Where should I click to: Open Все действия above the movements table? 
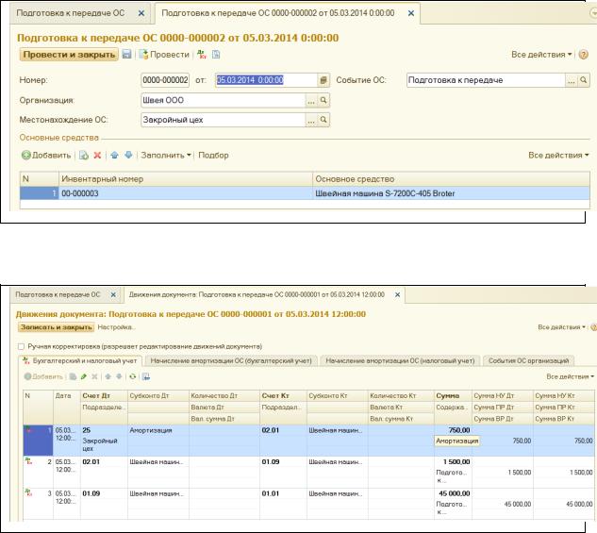570,376
